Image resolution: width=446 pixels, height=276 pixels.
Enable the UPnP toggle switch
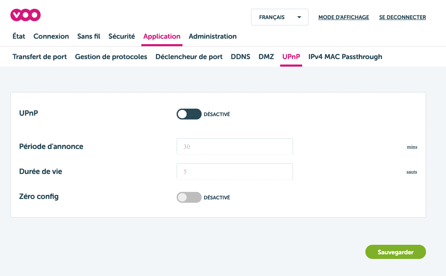(189, 114)
